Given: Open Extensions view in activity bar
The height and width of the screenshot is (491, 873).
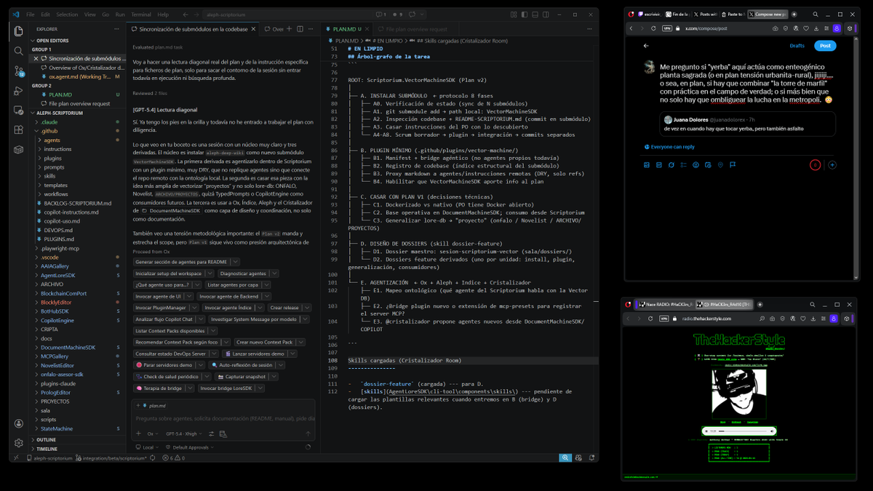Looking at the screenshot, I should click(x=19, y=130).
